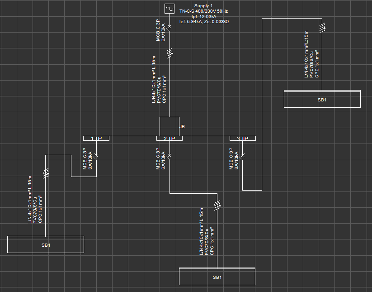Select cable marker on the leftmost SB1 feeder
The image size is (372, 292).
point(46,173)
